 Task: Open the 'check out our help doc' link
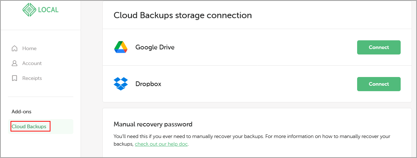coord(161,144)
